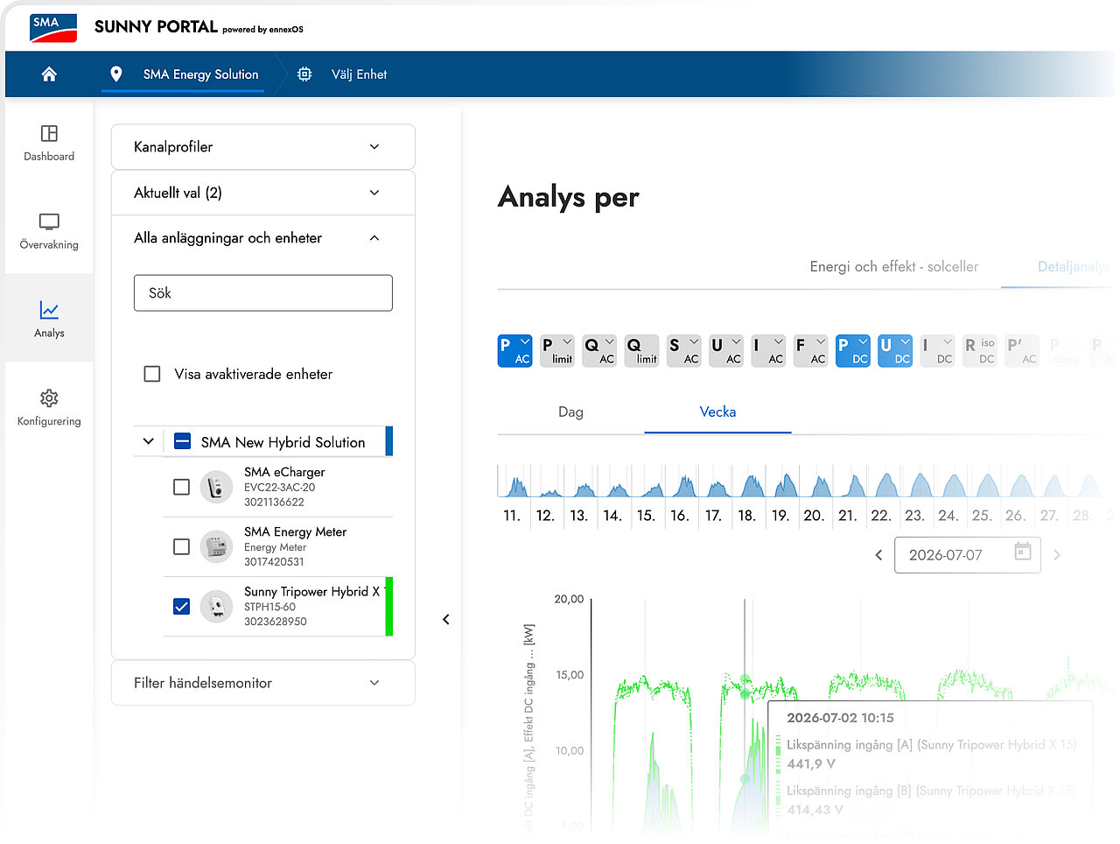Expand Filter händelsemonitor panel
This screenshot has height=844, width=1120.
tap(262, 683)
